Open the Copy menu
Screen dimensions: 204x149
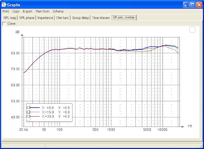(16, 11)
